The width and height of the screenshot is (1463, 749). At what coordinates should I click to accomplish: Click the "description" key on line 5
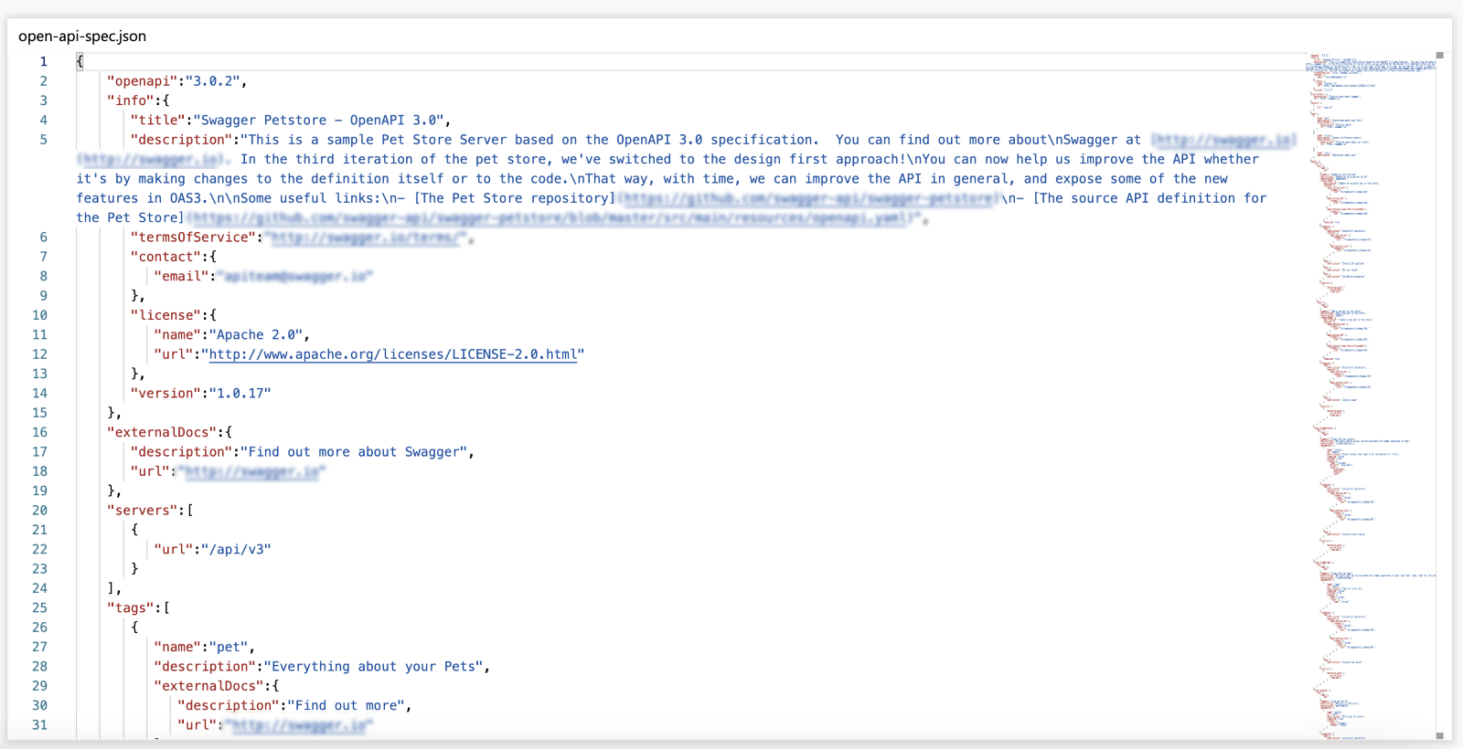182,140
